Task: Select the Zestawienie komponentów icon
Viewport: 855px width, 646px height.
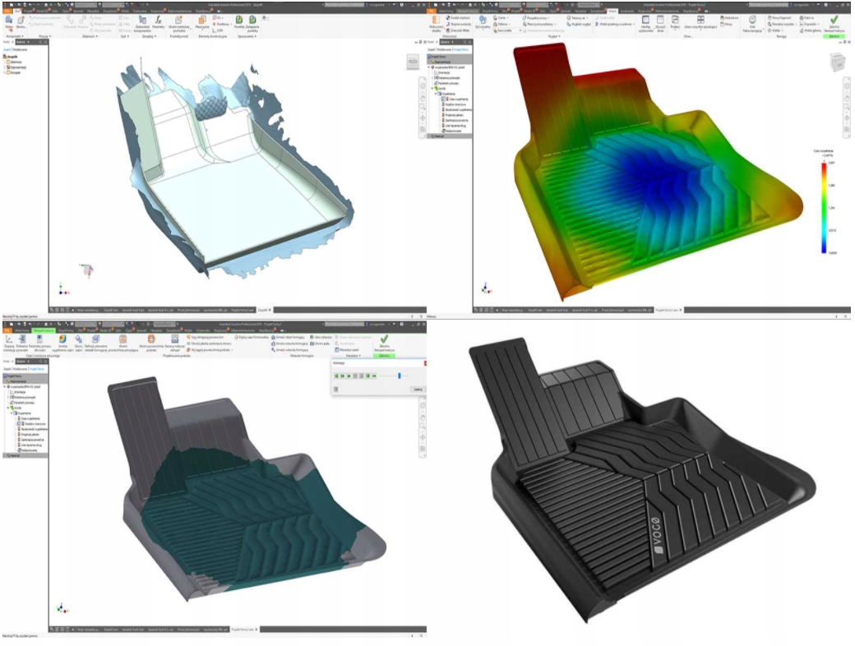Action: (x=142, y=20)
